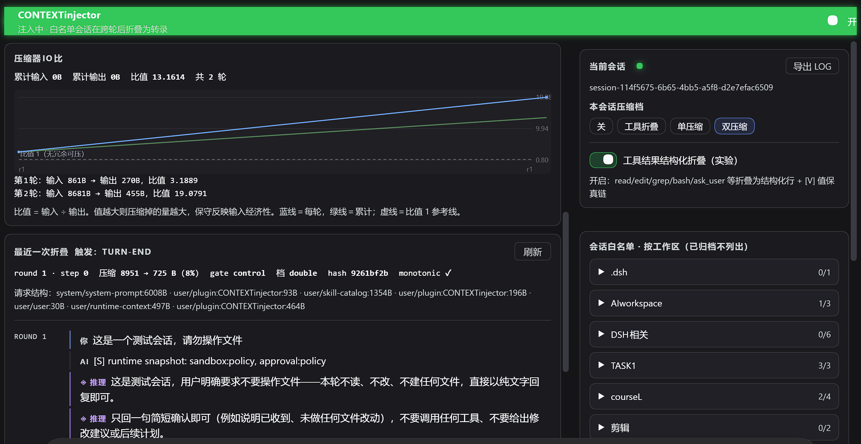The width and height of the screenshot is (861, 444).
Task: Click the blue line endpoint on the chart
Action: (x=546, y=98)
